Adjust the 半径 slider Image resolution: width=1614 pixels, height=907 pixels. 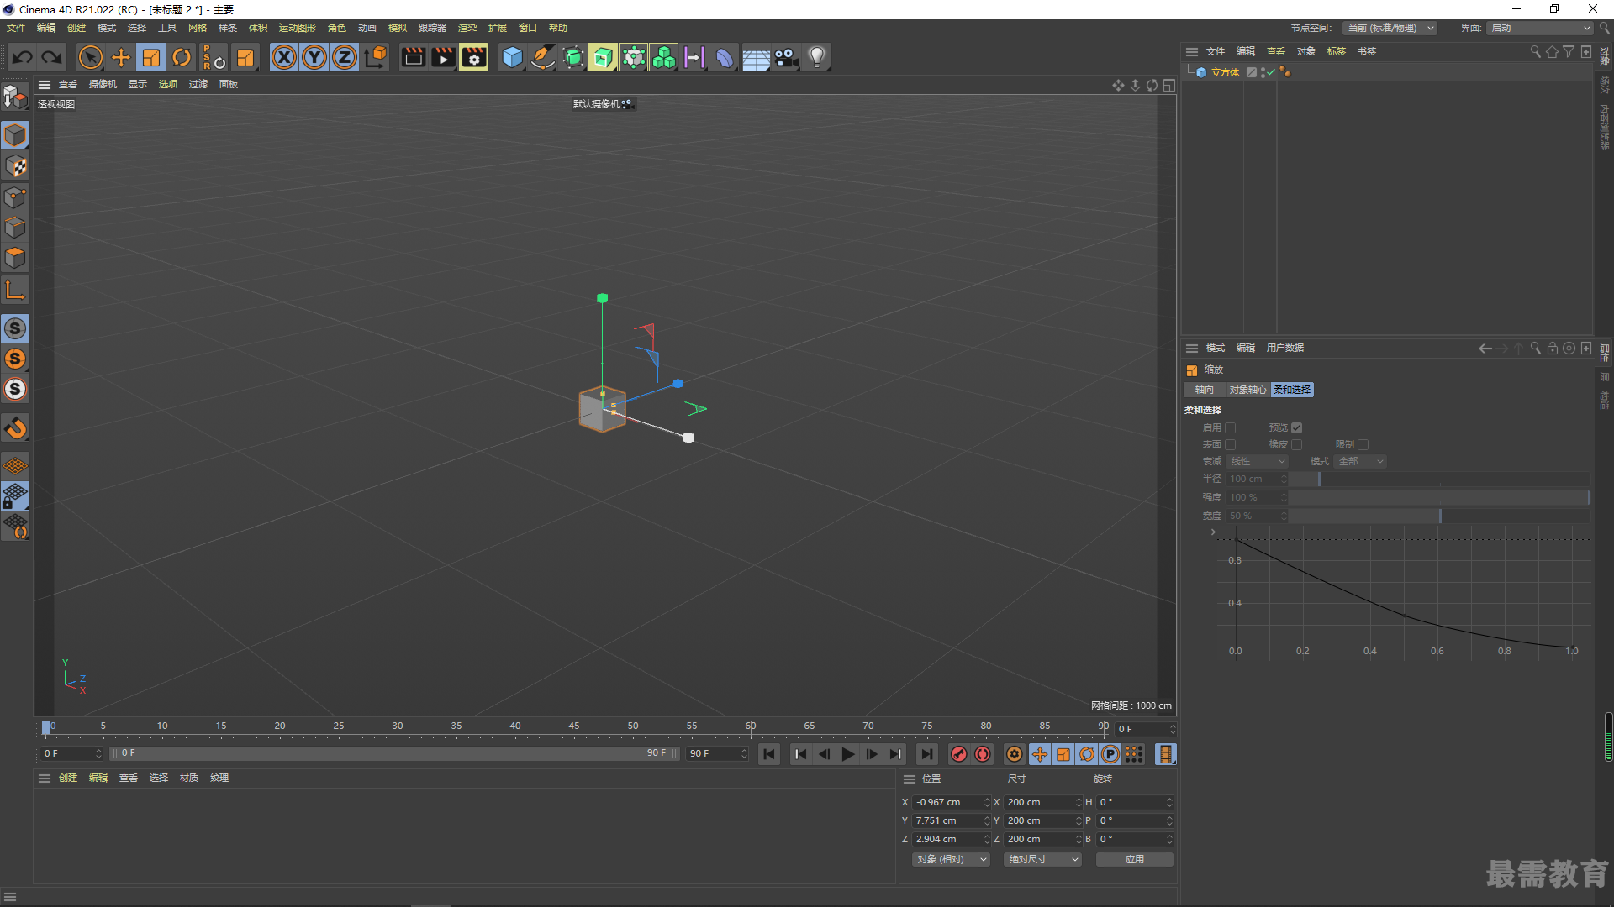pos(1439,479)
